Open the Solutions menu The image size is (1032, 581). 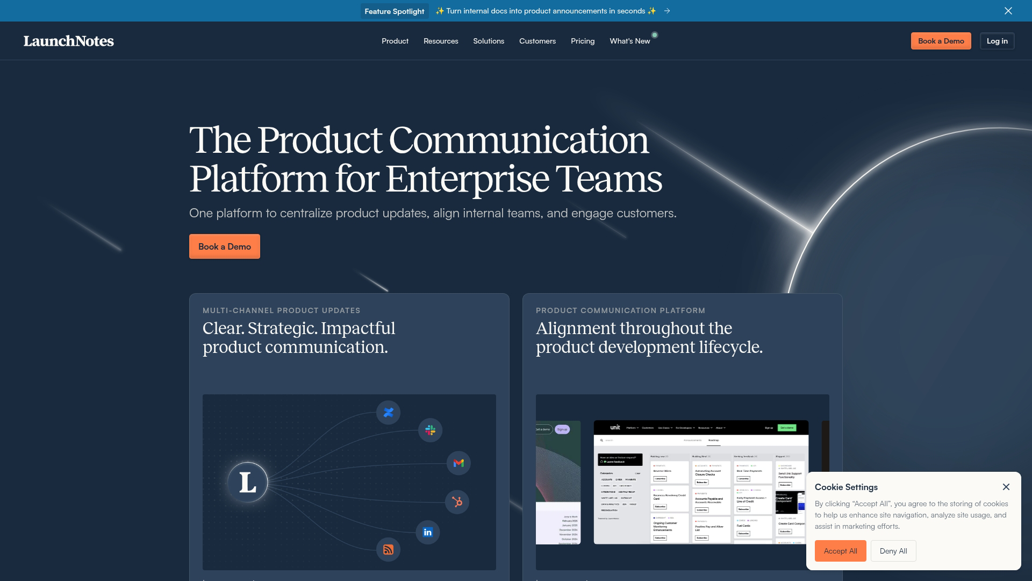(x=489, y=41)
